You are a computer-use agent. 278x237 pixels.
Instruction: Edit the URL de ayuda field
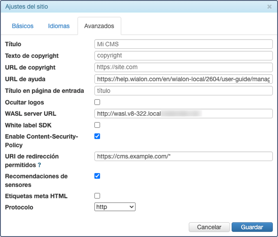coord(183,79)
